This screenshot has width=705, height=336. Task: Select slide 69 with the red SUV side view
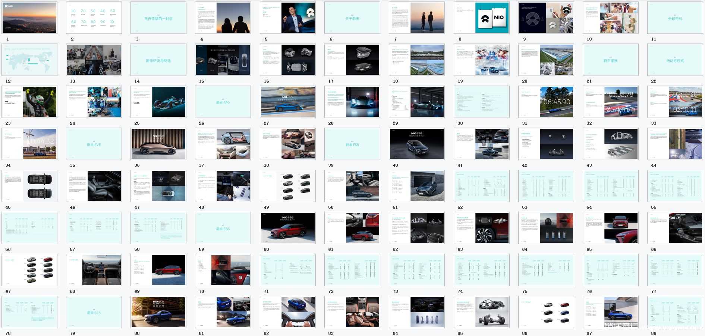[x=158, y=270]
